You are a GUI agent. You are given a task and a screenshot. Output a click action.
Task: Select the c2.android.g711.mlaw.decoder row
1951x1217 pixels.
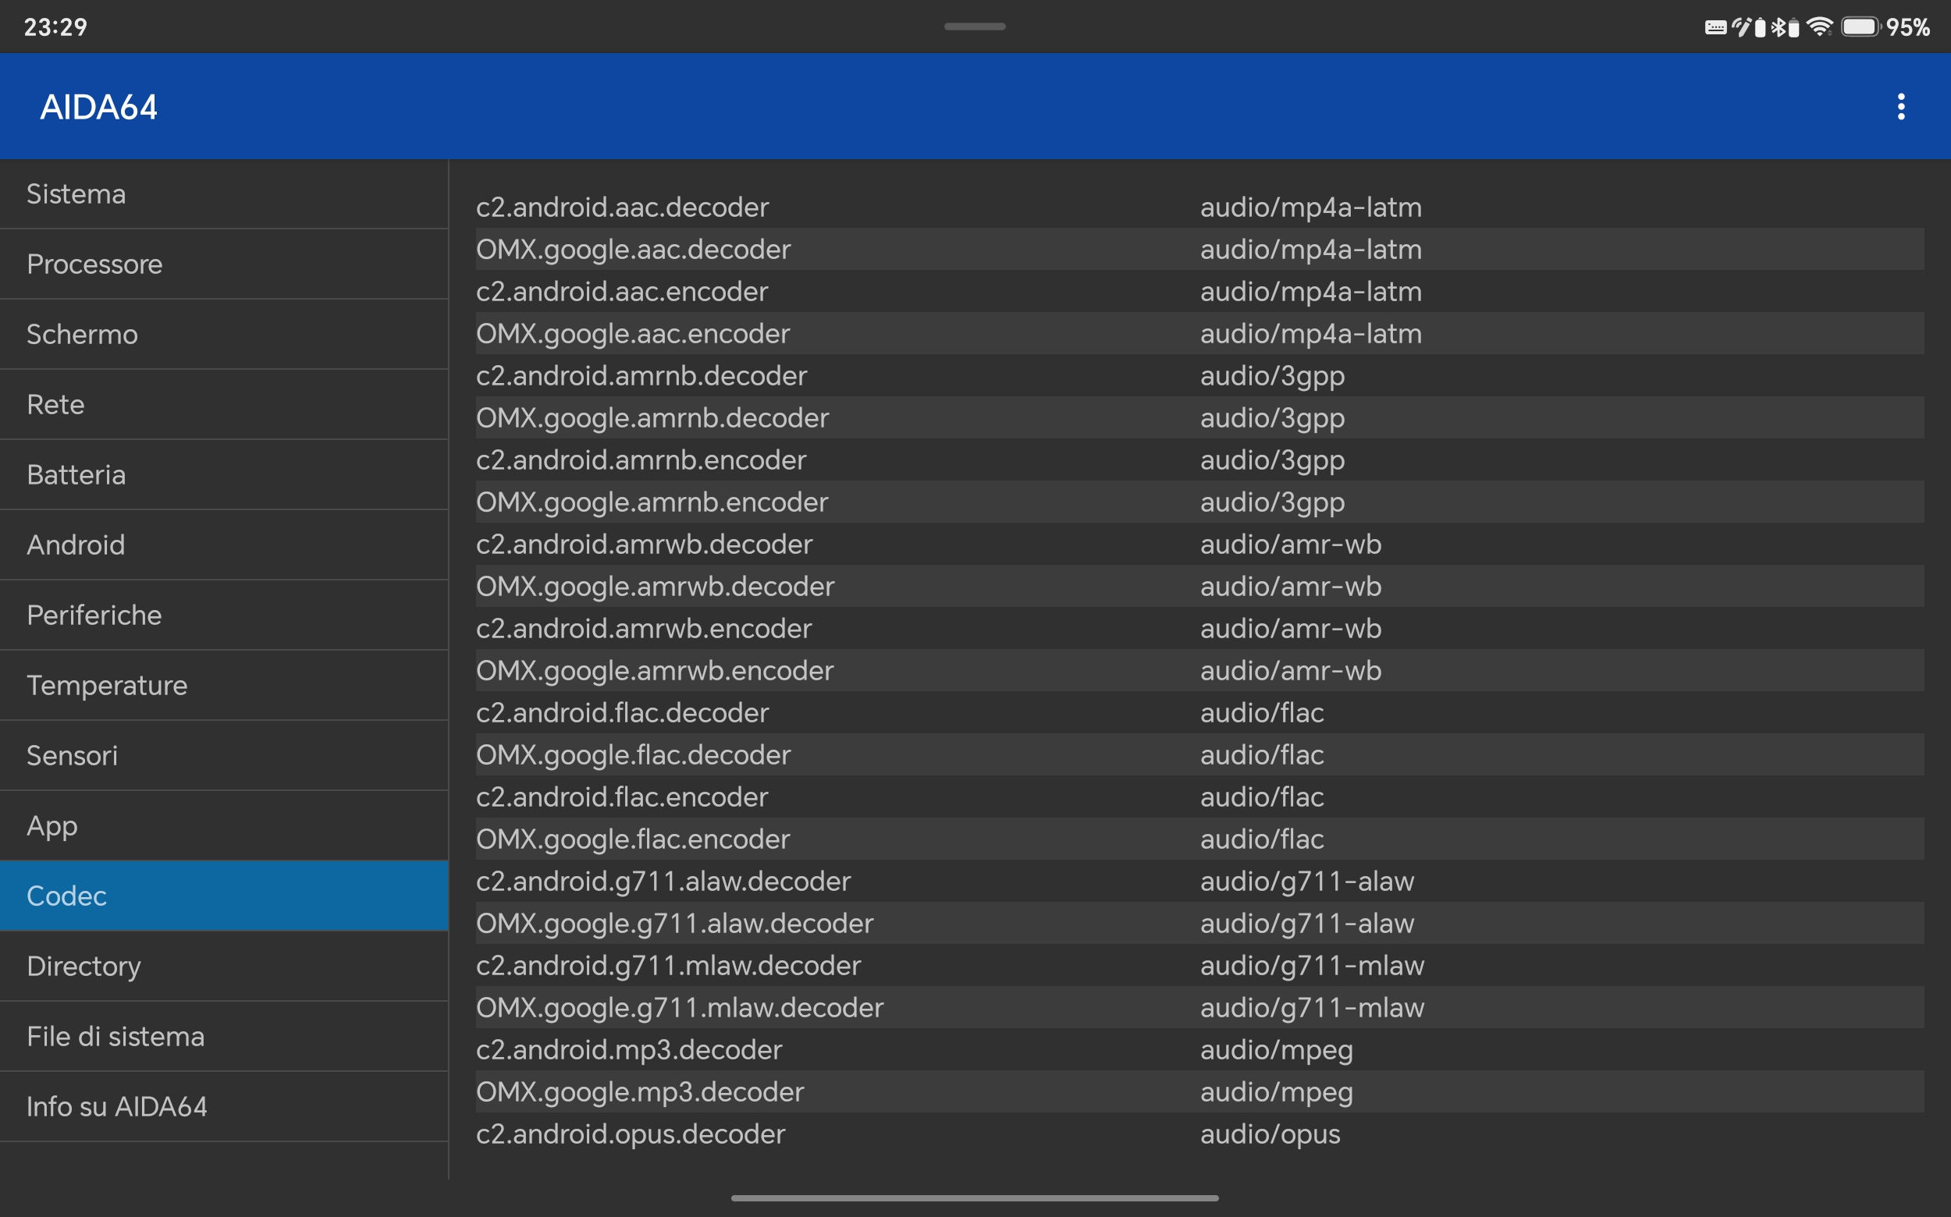pyautogui.click(x=1199, y=965)
